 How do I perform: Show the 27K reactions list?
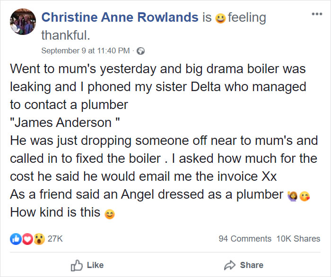pyautogui.click(x=55, y=239)
